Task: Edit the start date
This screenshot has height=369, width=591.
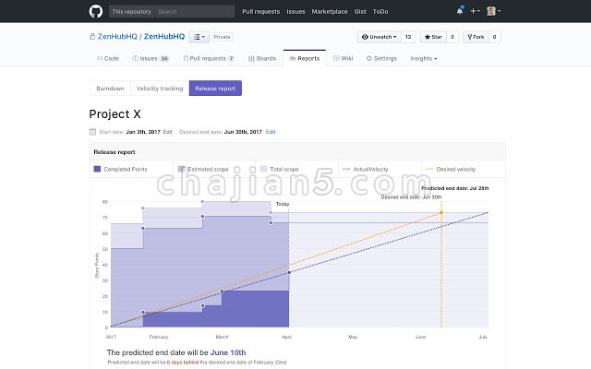Action: 167,132
